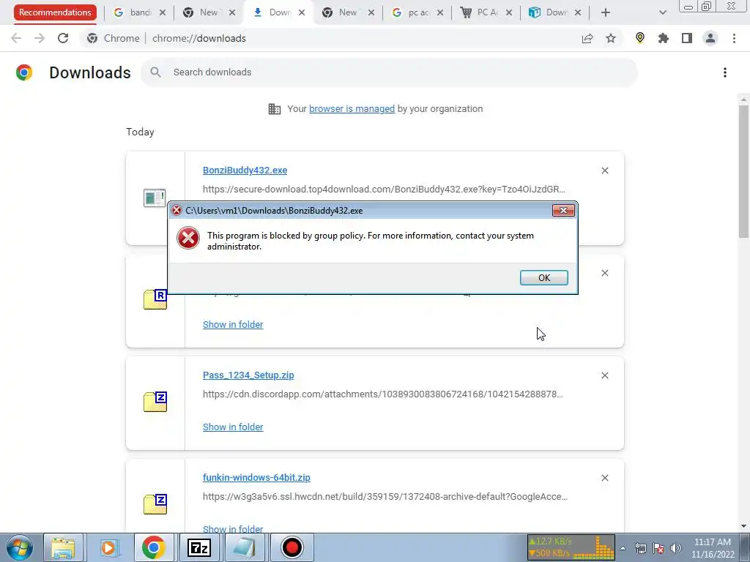Open the side panel icon

click(x=687, y=38)
